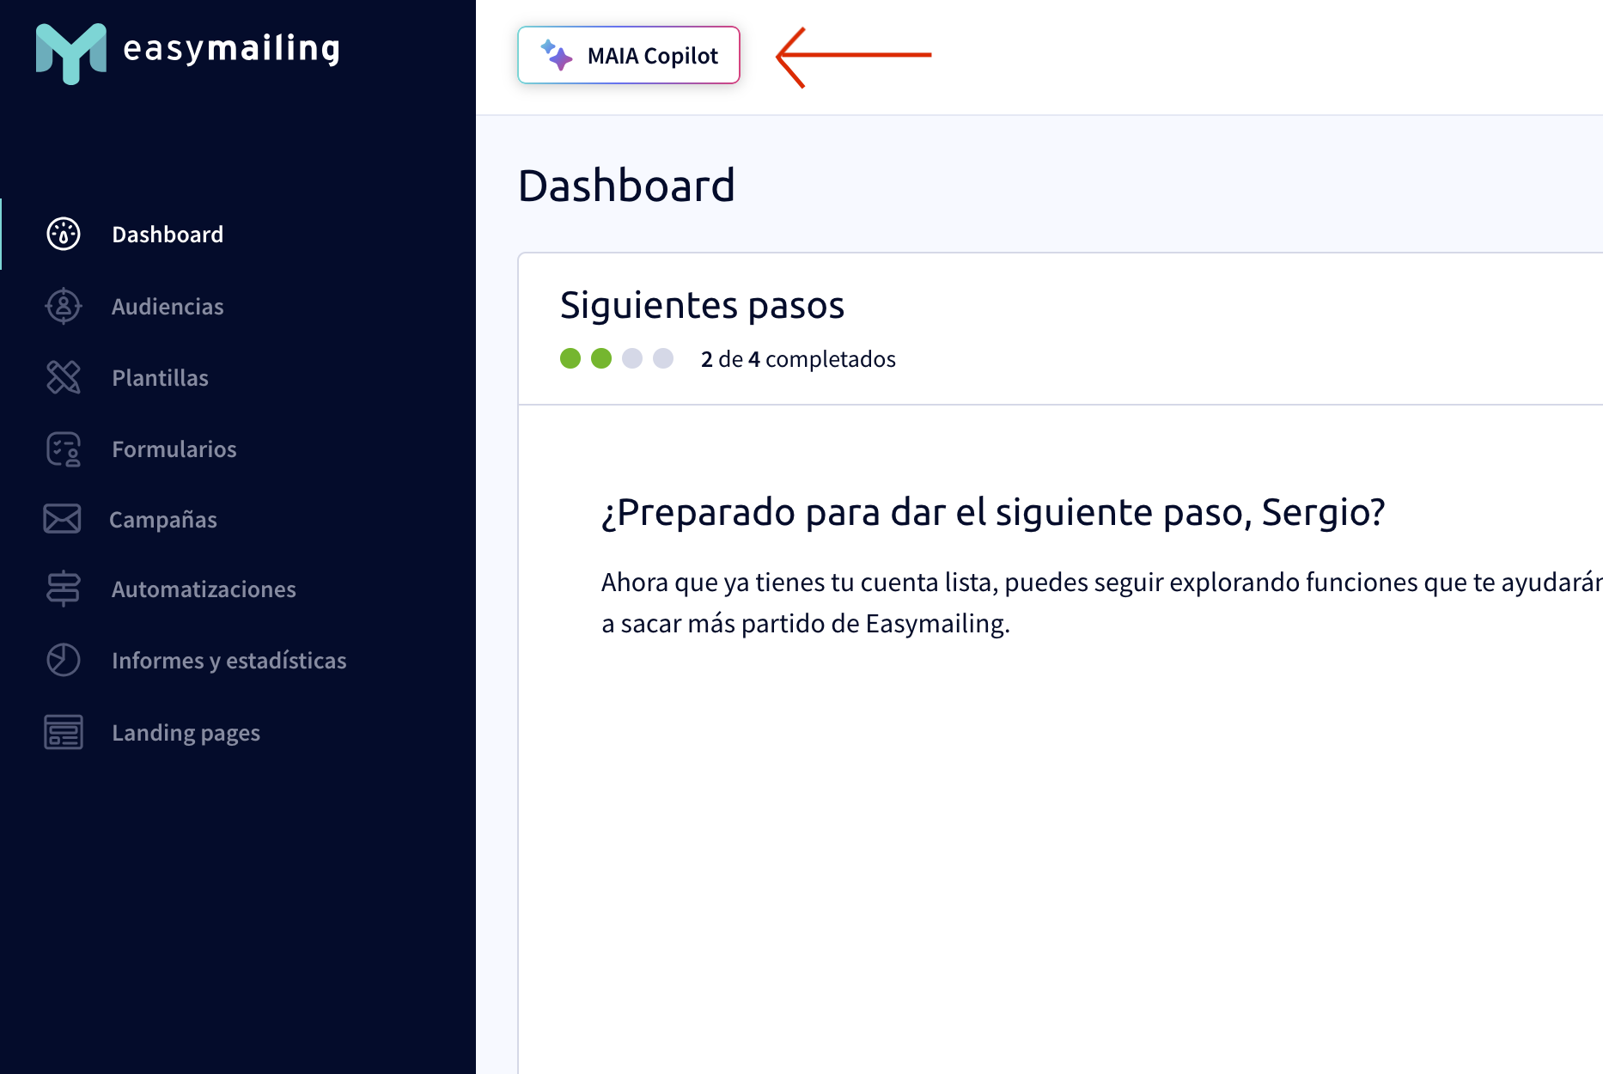
Task: Click the Campañas envelope icon
Action: pyautogui.click(x=62, y=519)
